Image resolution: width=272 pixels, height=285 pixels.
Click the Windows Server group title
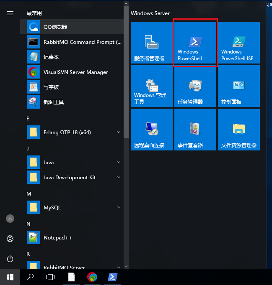[x=150, y=13]
